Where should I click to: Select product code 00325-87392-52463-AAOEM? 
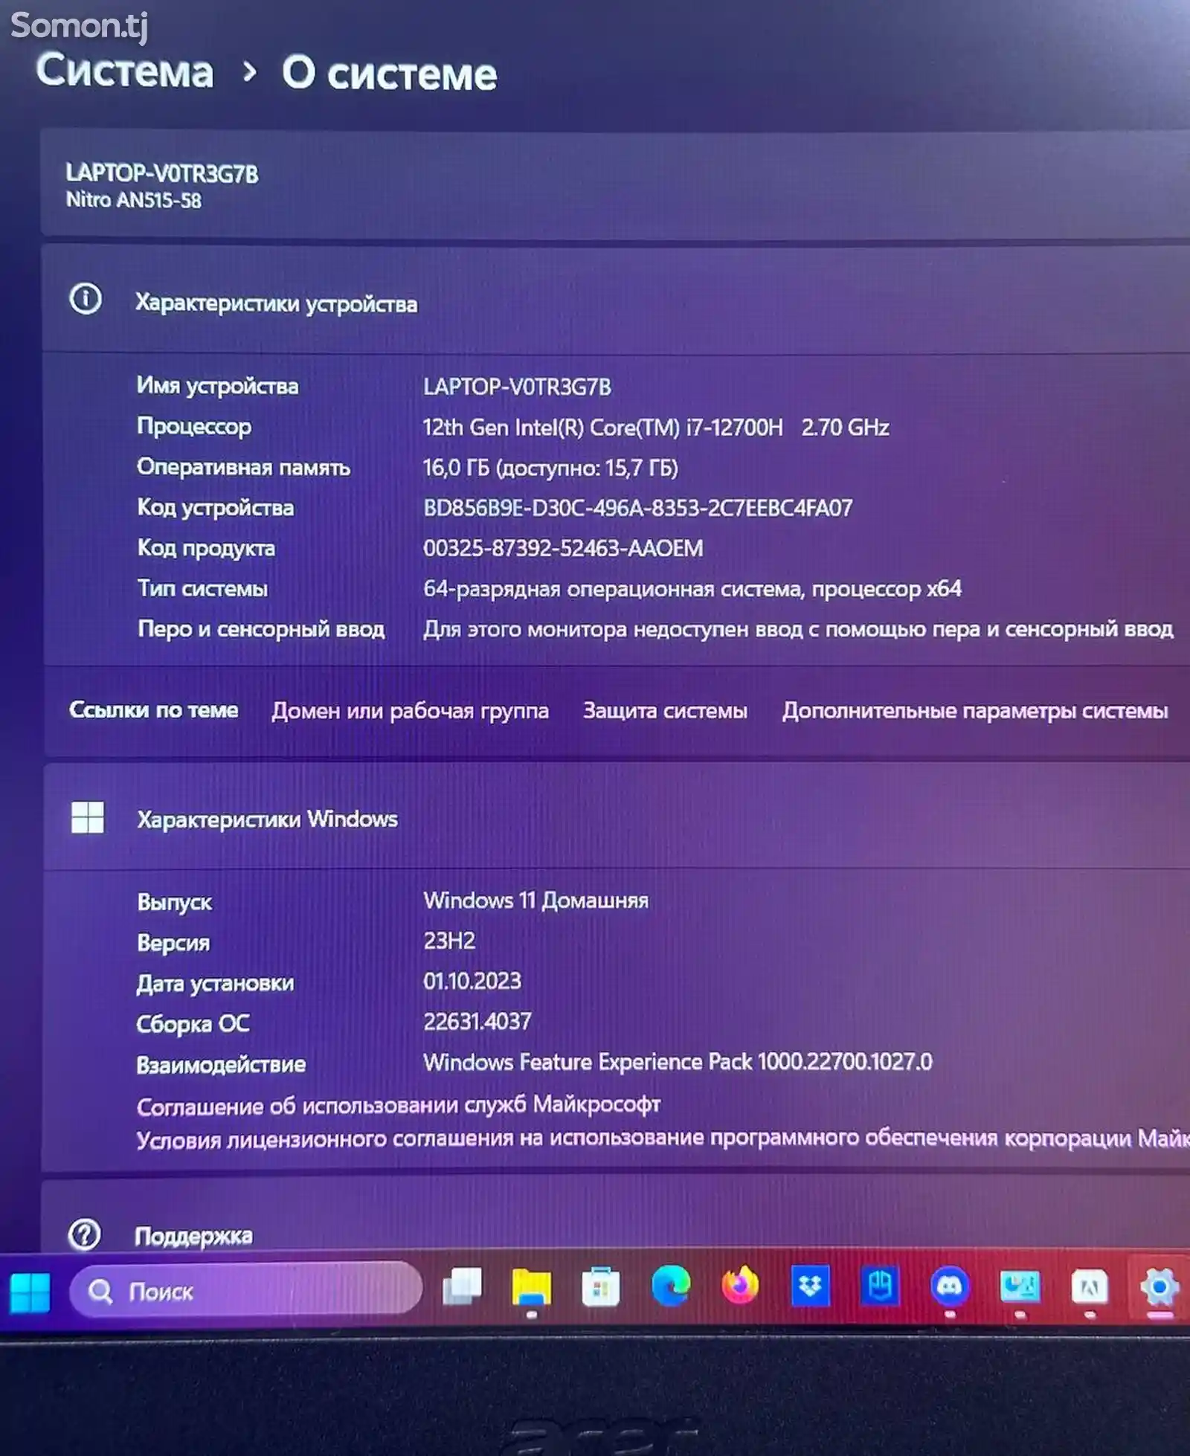tap(563, 548)
